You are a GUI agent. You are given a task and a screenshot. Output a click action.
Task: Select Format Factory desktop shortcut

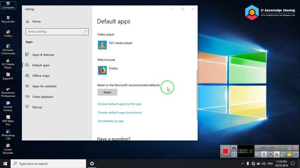[x=8, y=106]
